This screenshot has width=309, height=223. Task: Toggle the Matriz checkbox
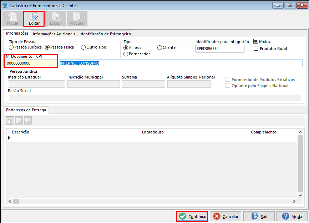255,41
